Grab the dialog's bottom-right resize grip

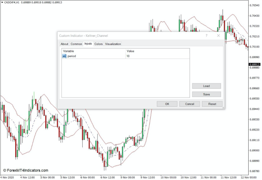point(223,108)
